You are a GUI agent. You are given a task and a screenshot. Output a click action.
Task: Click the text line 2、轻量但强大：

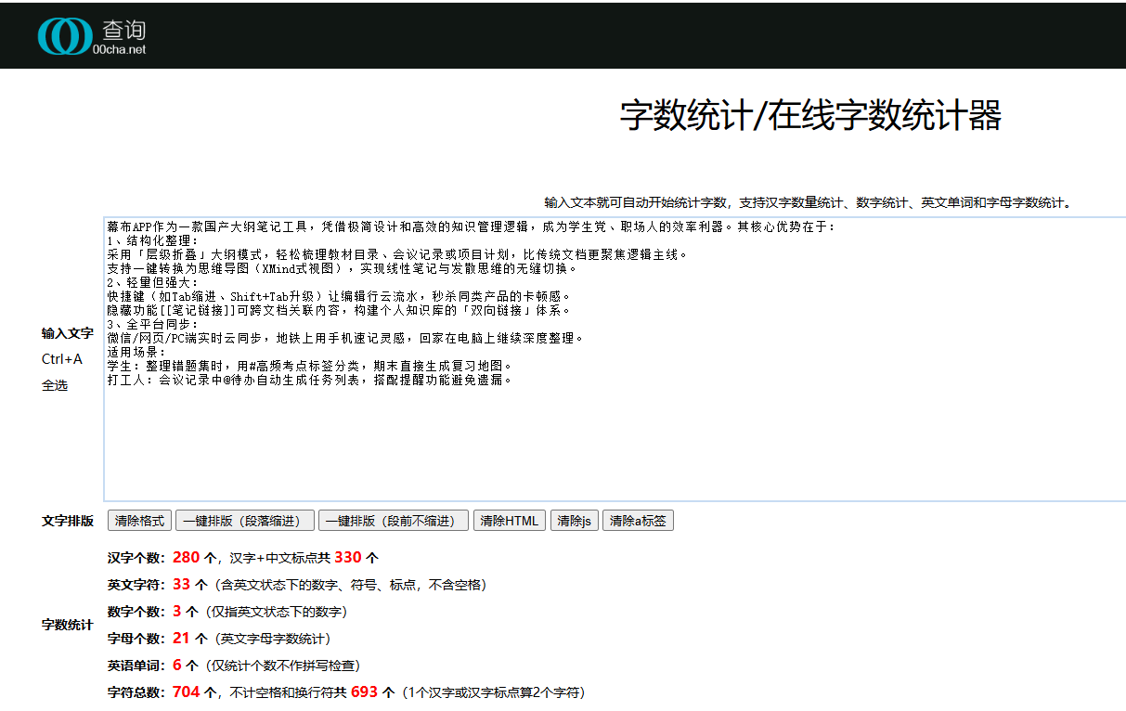click(153, 282)
